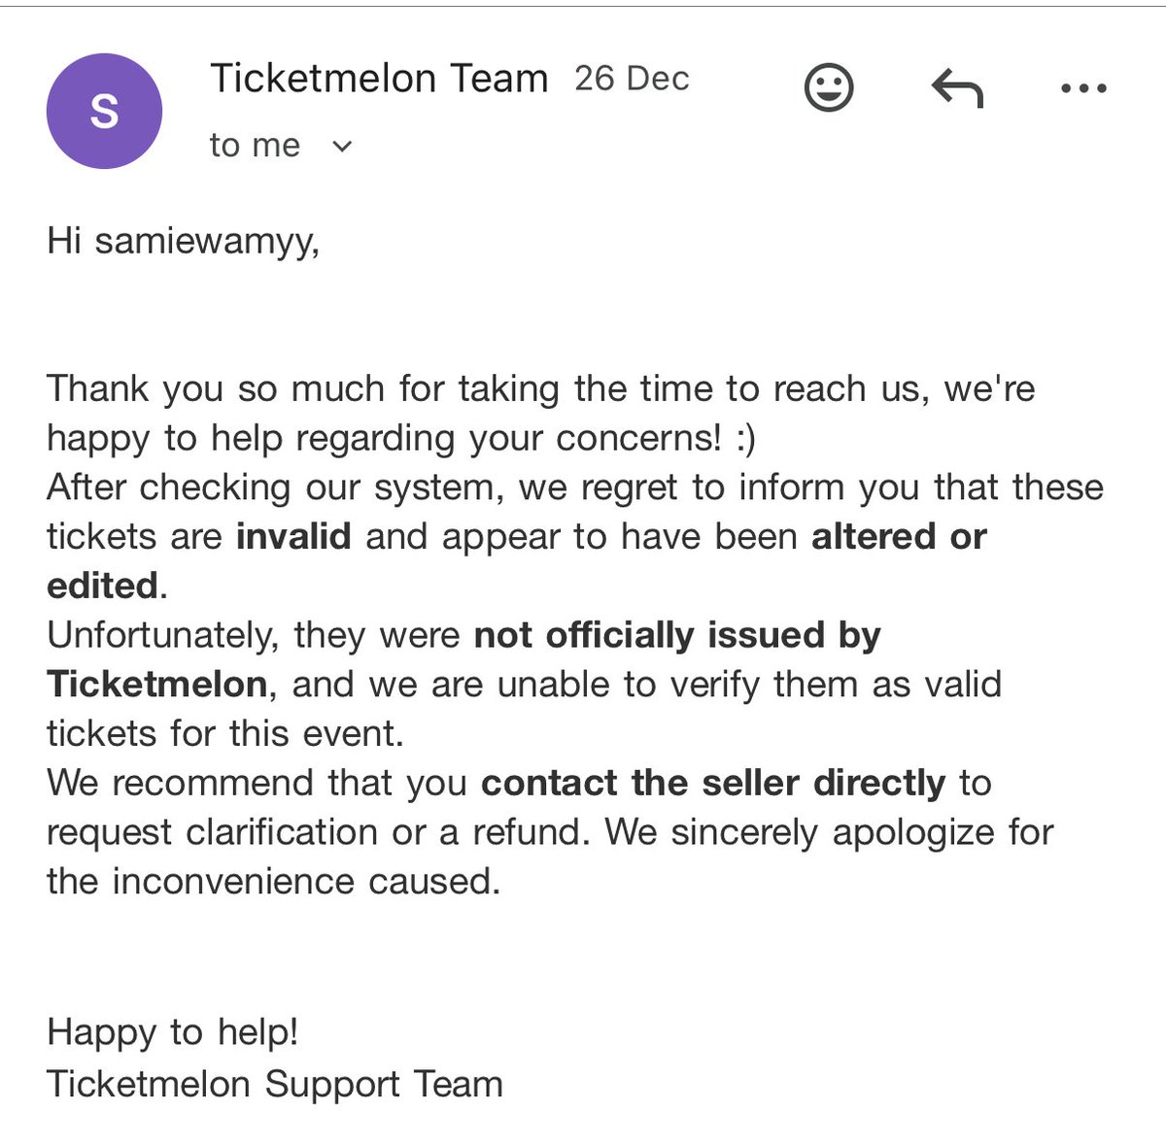Open the Ticketmelon Team sender name
The height and width of the screenshot is (1142, 1166).
[x=379, y=79]
